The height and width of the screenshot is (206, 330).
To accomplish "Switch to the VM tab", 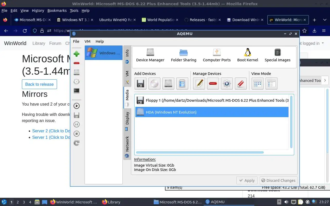I will coord(127,77).
